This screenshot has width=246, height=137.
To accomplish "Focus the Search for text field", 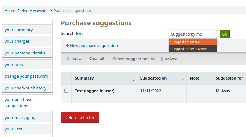I will coord(125,34).
